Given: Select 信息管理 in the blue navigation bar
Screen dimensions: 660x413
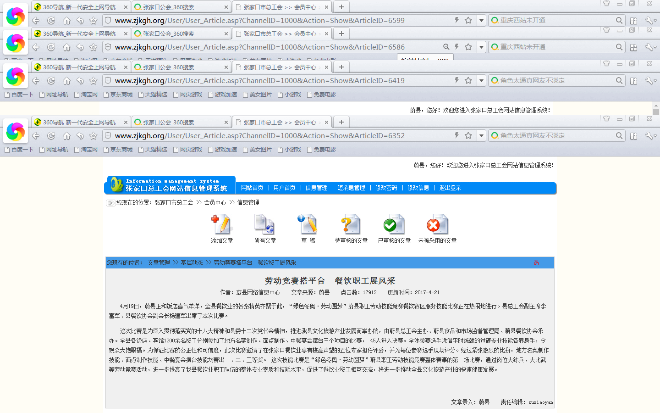Looking at the screenshot, I should click(x=316, y=188).
